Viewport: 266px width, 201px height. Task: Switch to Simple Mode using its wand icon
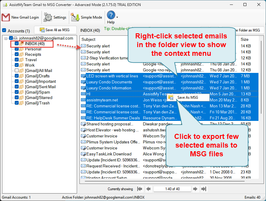[75, 17]
